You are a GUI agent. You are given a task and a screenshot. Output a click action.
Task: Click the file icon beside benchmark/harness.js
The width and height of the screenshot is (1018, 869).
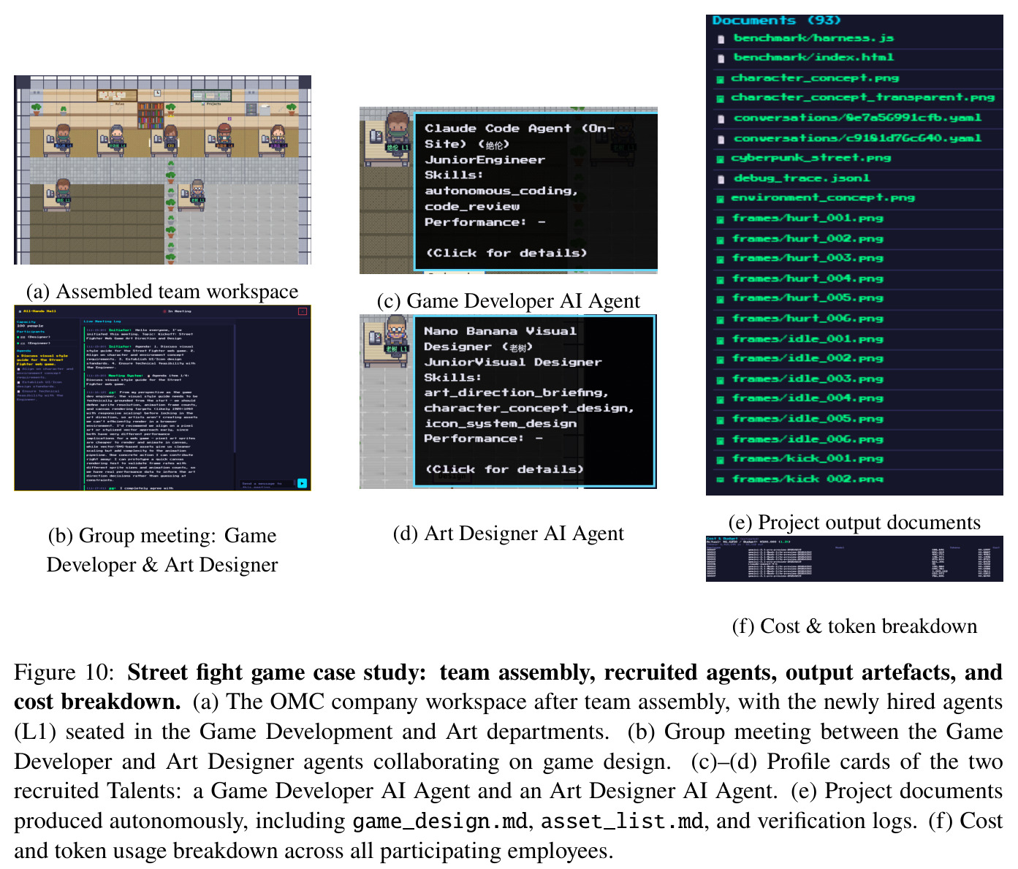coord(721,39)
